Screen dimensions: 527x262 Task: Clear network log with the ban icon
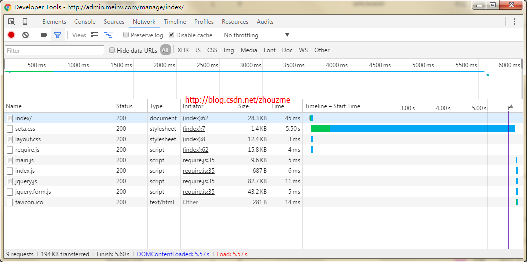click(x=26, y=35)
